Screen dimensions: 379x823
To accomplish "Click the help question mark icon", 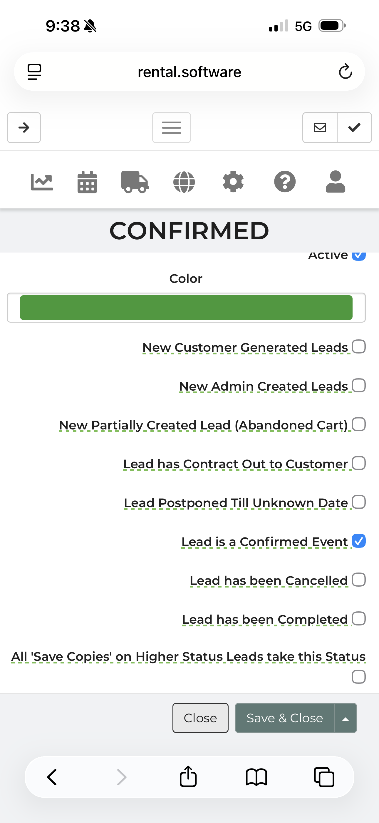I will coord(285,182).
